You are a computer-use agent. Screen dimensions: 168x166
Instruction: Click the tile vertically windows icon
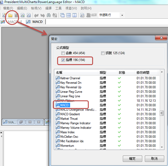[x=74, y=15]
